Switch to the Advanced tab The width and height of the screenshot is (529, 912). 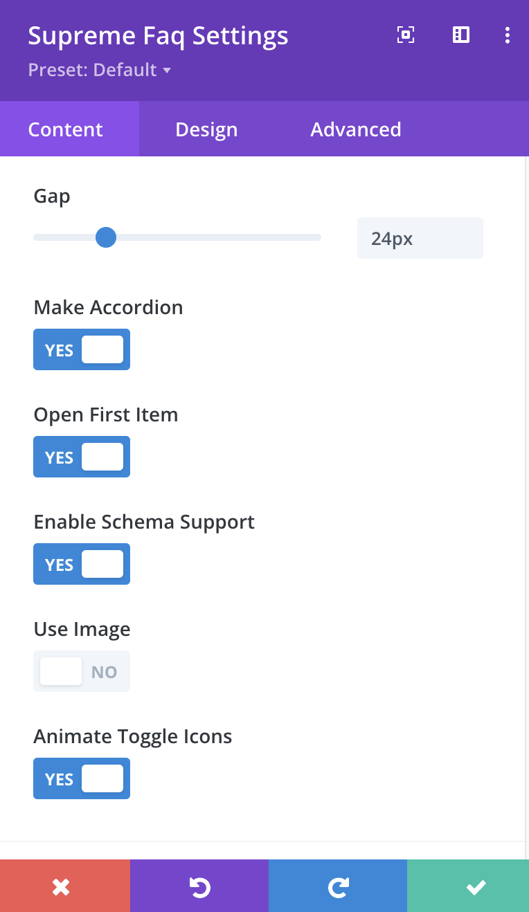(356, 129)
